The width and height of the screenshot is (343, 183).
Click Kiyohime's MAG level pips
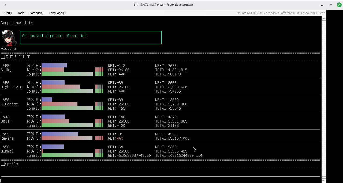pyautogui.click(x=99, y=104)
